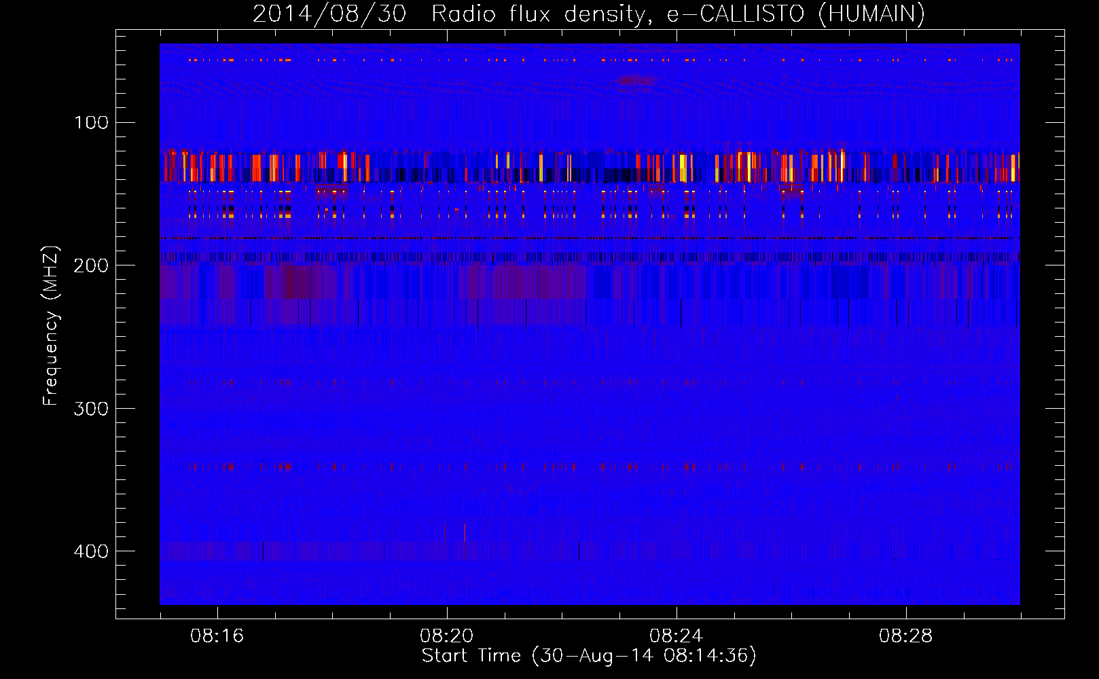The width and height of the screenshot is (1099, 679).
Task: Click the 200 frequency tick label
Action: click(91, 265)
